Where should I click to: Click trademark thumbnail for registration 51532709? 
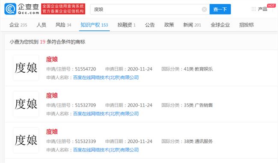[26, 104]
